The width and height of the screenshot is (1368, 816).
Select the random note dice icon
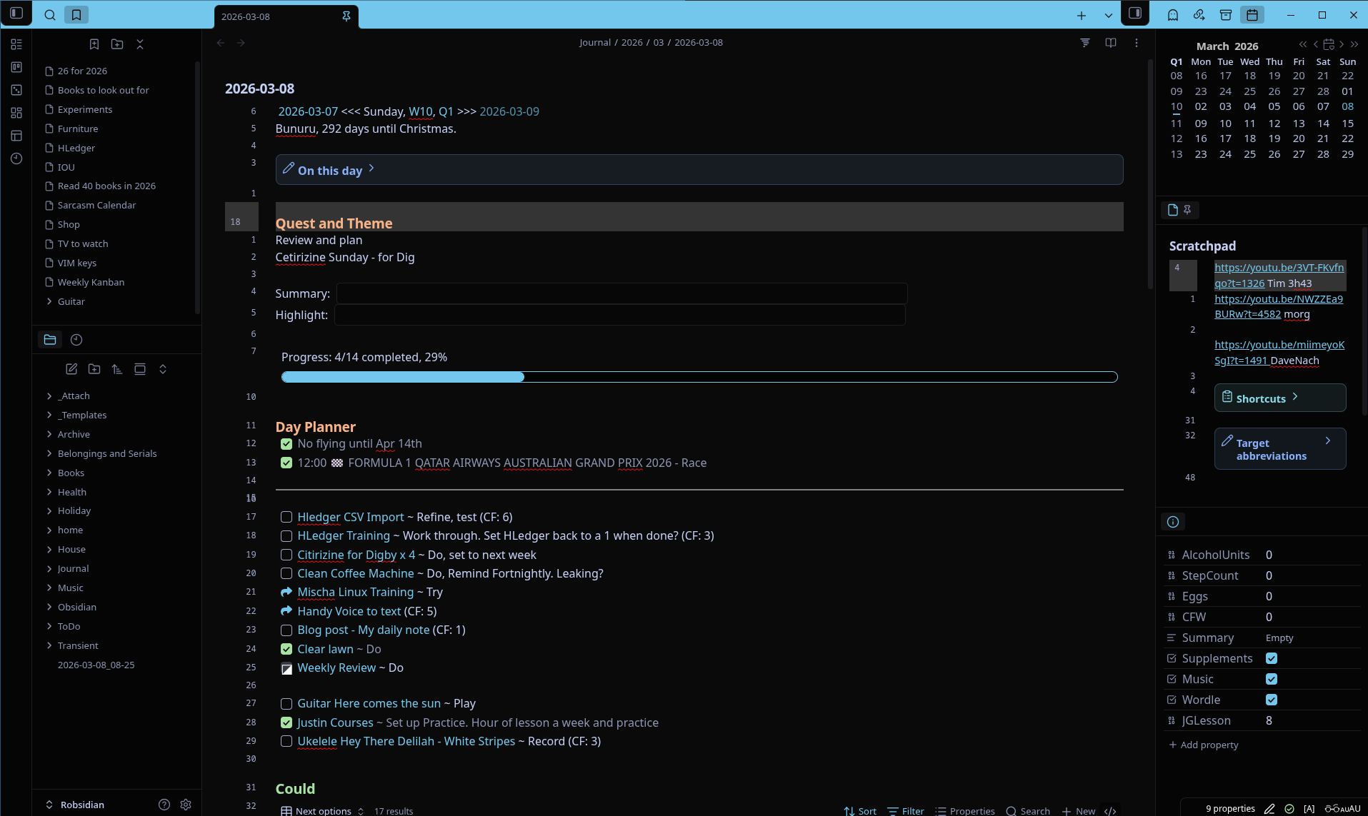coord(16,90)
